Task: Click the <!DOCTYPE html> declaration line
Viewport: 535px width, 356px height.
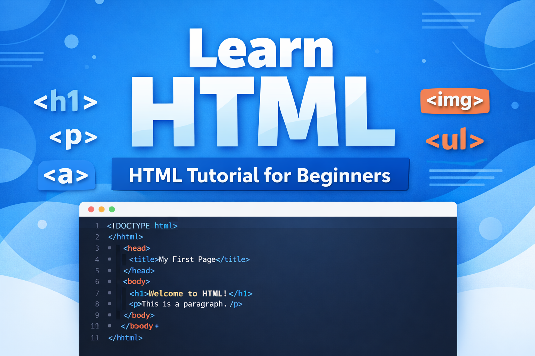Action: coord(142,226)
